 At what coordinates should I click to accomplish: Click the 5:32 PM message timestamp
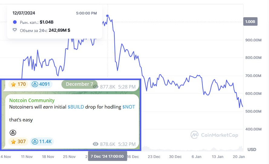127,144
